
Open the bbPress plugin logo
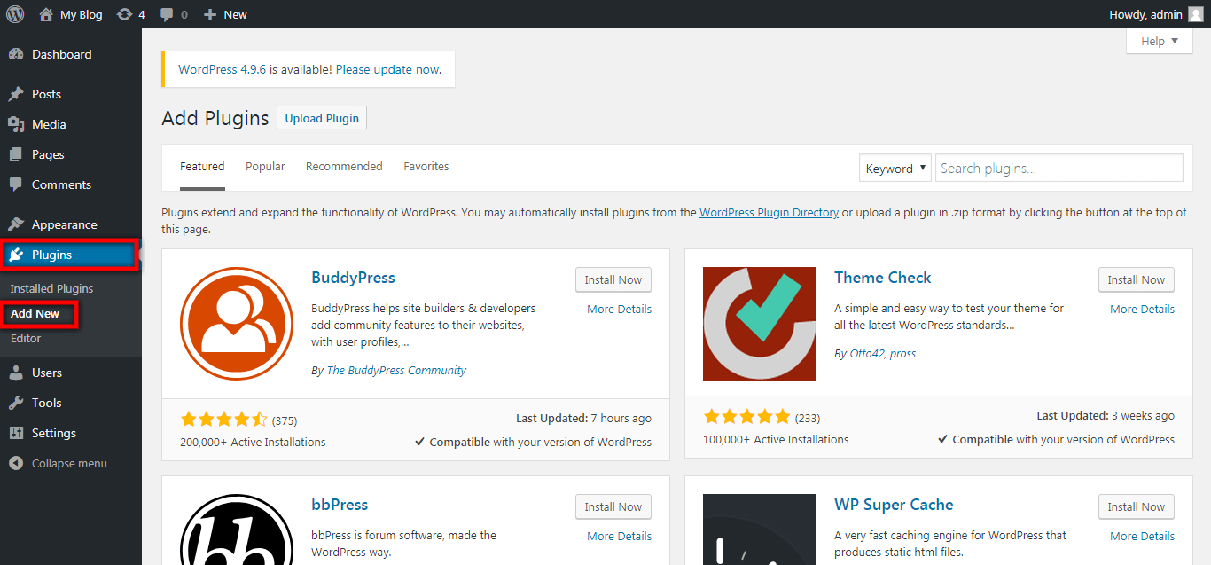click(x=237, y=530)
